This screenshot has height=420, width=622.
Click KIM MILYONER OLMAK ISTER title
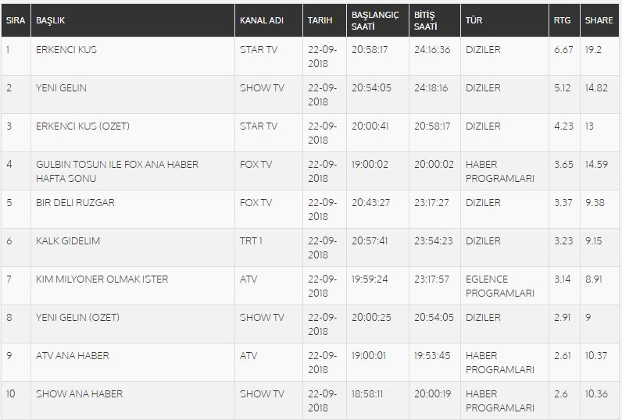pyautogui.click(x=102, y=279)
